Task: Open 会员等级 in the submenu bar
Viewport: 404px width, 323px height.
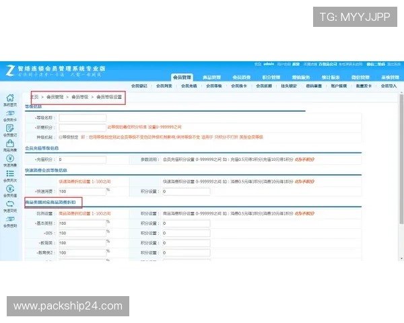Action: coord(214,85)
